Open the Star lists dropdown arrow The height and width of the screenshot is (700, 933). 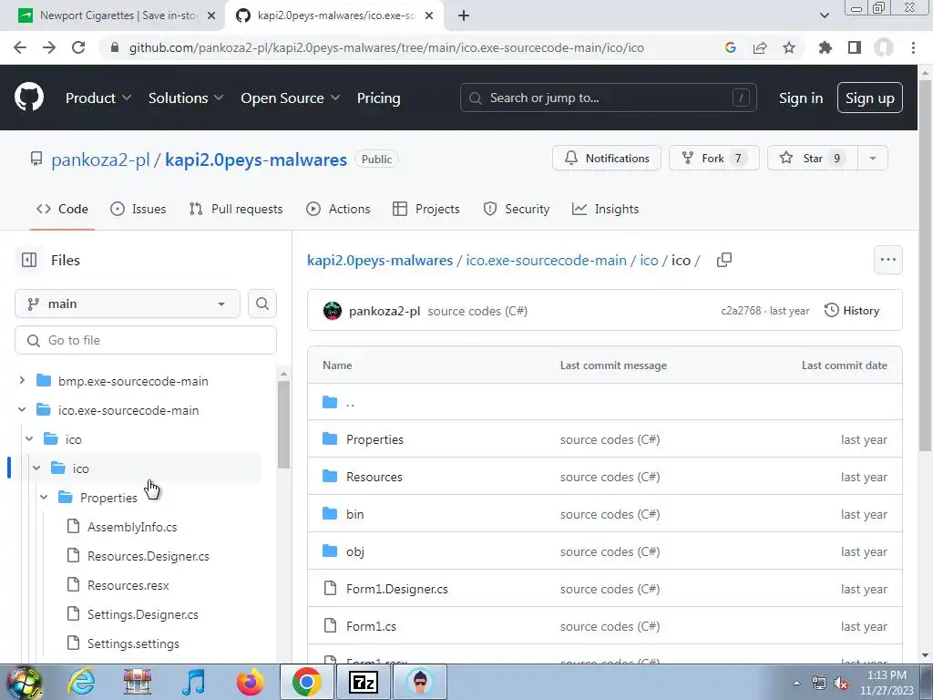click(872, 159)
